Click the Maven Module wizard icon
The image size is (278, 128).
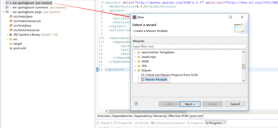[x=143, y=80]
